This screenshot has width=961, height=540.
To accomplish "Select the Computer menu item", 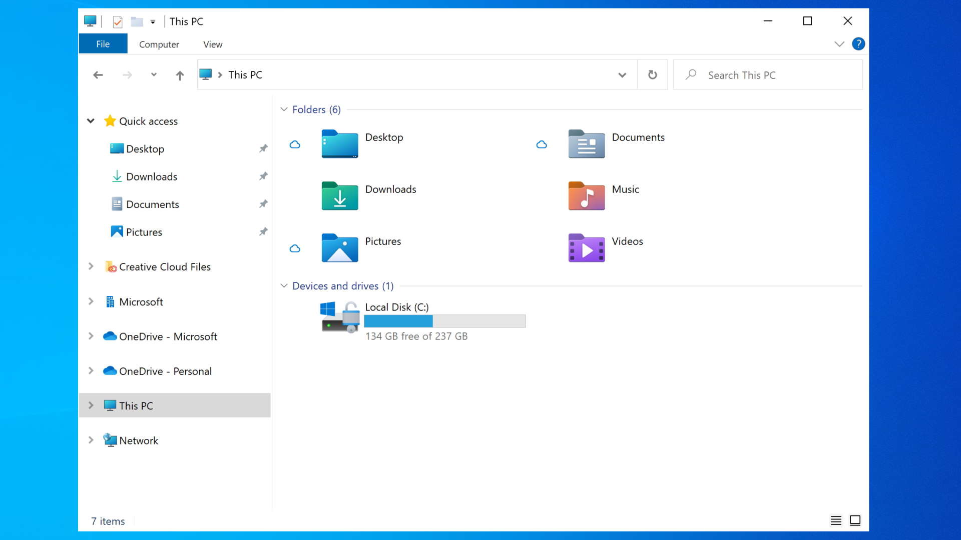I will [x=158, y=44].
